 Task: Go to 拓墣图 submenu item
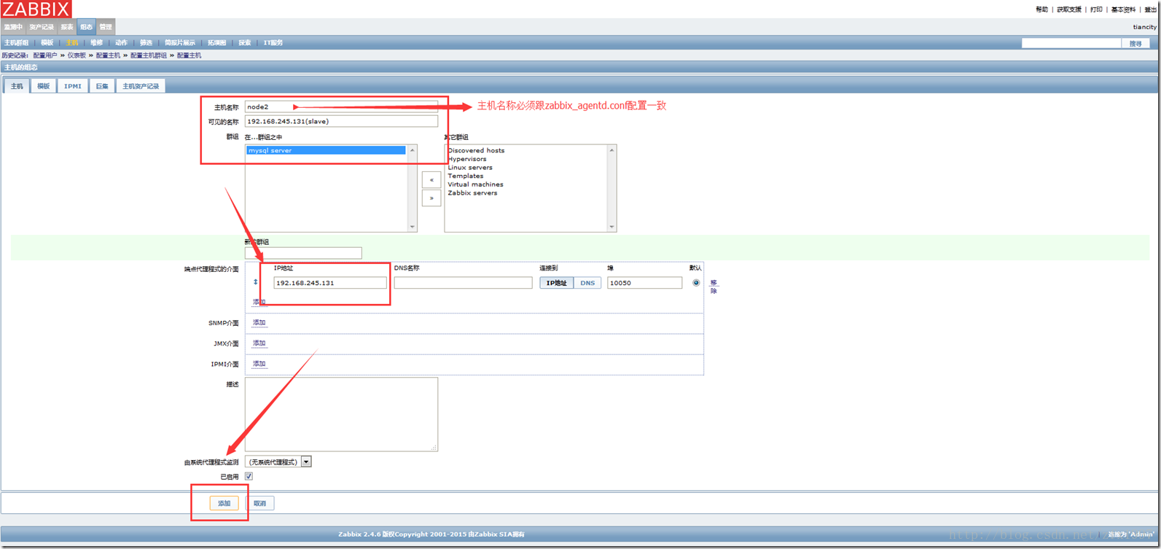point(216,43)
